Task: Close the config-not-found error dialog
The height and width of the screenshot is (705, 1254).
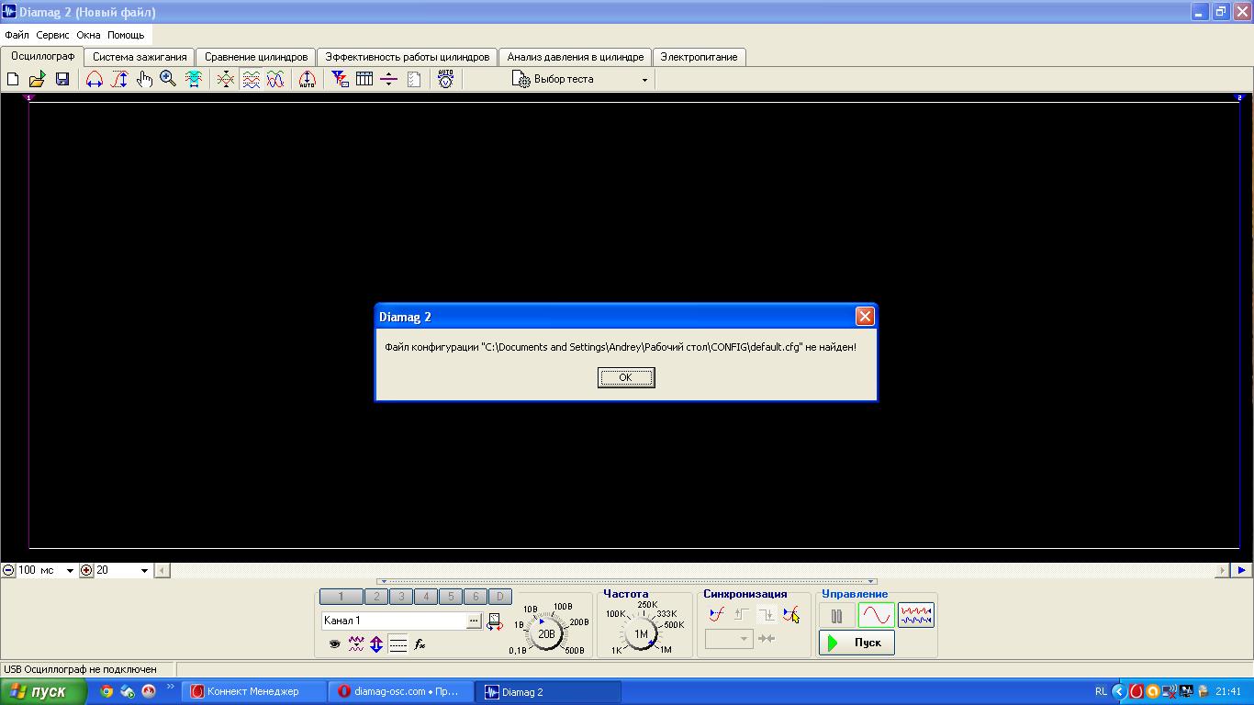Action: coord(865,317)
